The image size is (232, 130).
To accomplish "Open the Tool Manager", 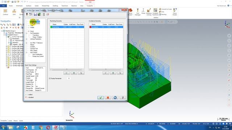I will tap(138, 12).
